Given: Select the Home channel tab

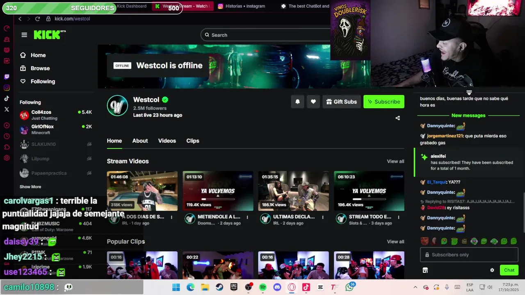Looking at the screenshot, I should (114, 141).
